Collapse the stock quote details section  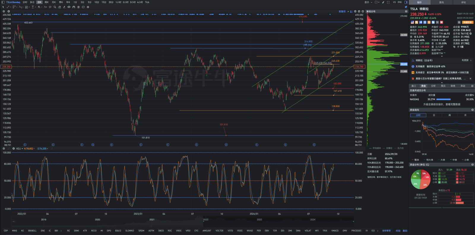pyautogui.click(x=442, y=56)
